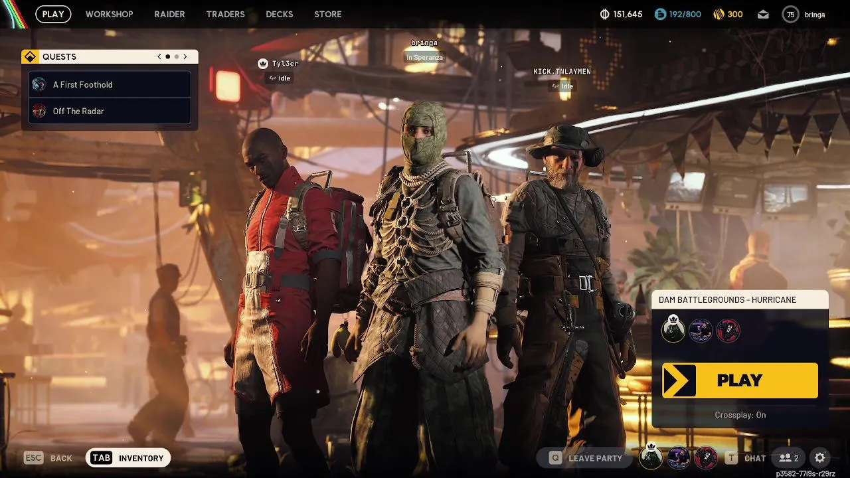Click streamer avatar in match panel
Viewport: 850px width, 478px height.
coord(701,330)
